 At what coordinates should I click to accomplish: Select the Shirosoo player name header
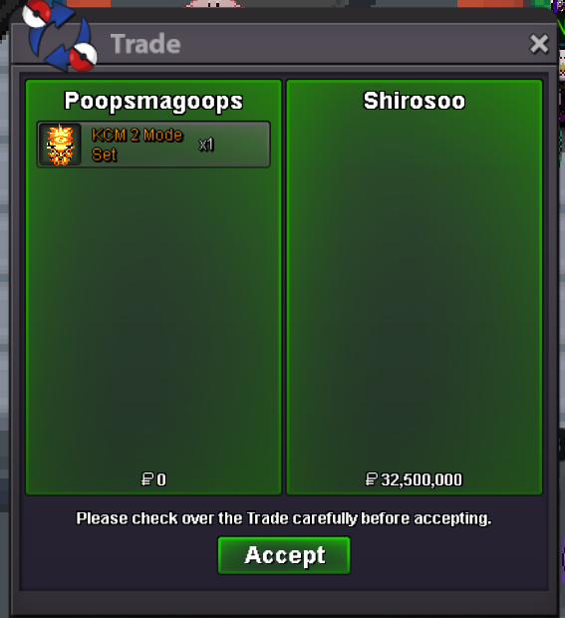[x=415, y=101]
